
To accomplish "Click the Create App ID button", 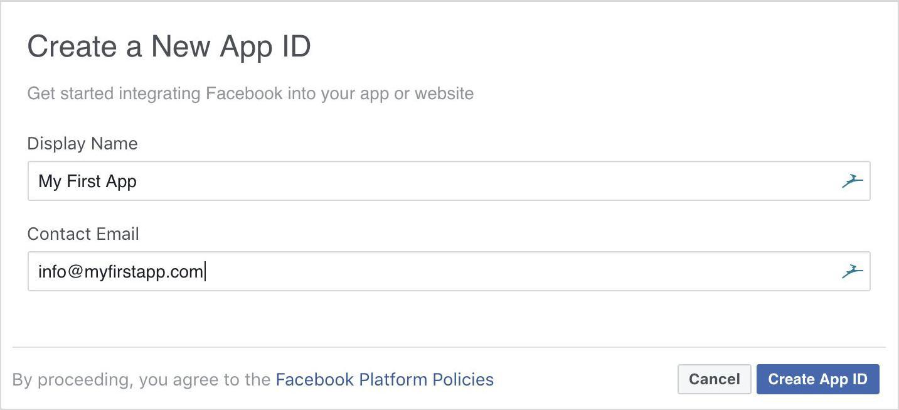I will point(817,379).
